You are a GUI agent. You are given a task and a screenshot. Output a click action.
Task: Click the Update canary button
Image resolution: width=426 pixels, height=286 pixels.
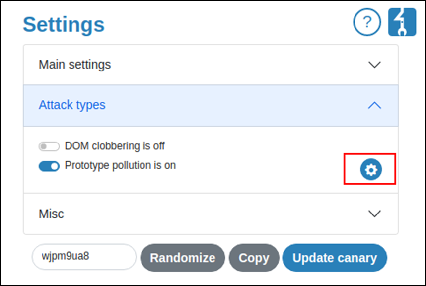(x=334, y=258)
